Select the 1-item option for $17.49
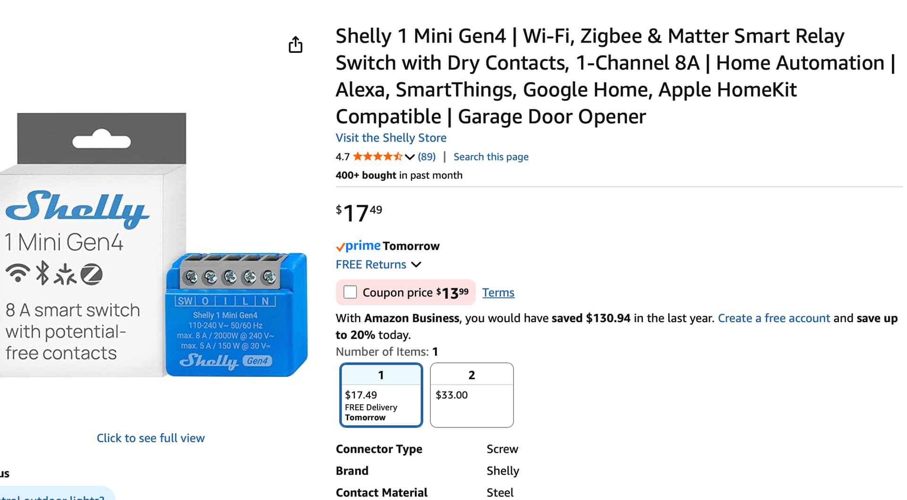Image resolution: width=907 pixels, height=500 pixels. 381,395
